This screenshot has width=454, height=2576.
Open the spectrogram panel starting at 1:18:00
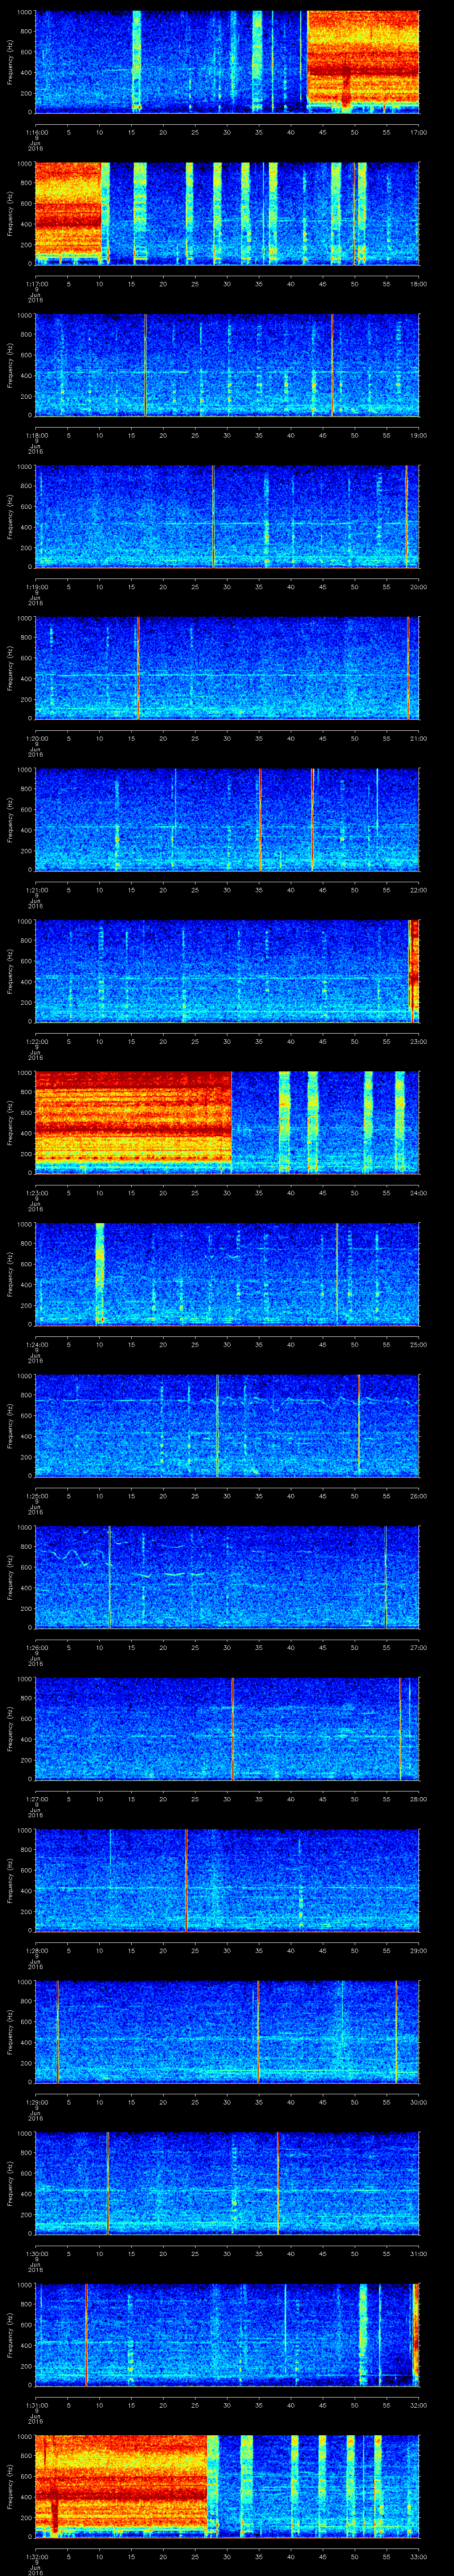point(227,365)
